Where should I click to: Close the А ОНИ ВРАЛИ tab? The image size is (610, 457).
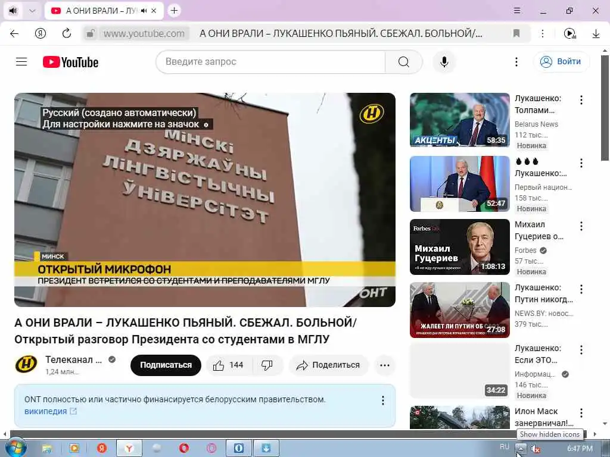[x=154, y=11]
